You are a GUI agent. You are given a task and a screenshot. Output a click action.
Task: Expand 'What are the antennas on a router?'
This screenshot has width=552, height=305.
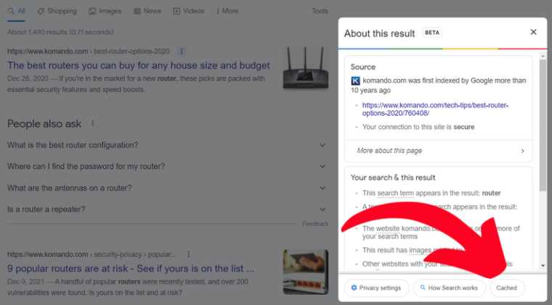pyautogui.click(x=168, y=188)
